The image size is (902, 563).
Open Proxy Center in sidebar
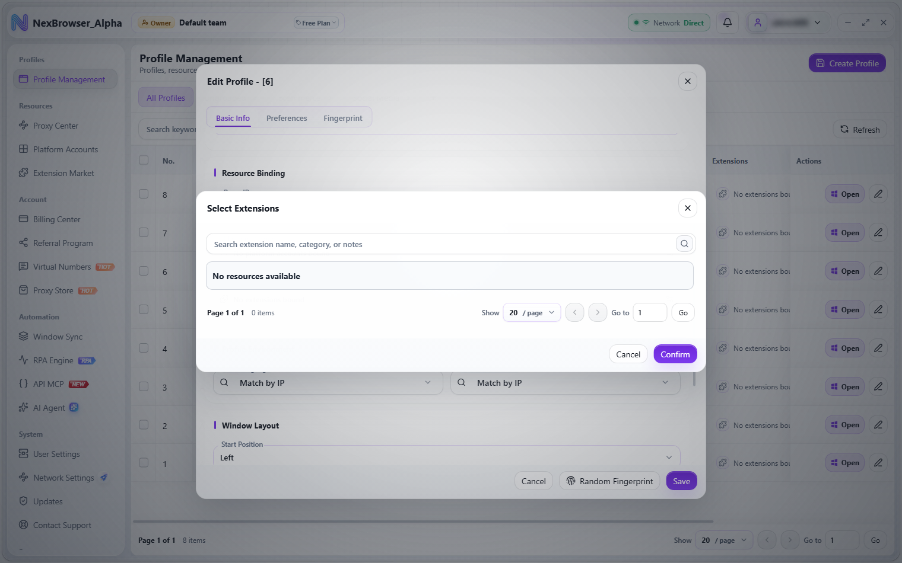[x=56, y=126]
